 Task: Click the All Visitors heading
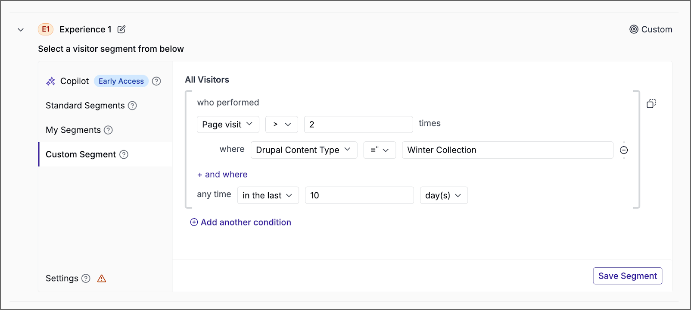[x=207, y=80]
